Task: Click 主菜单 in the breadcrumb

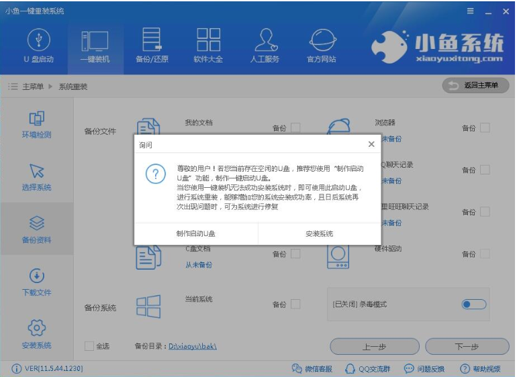Action: click(x=32, y=87)
